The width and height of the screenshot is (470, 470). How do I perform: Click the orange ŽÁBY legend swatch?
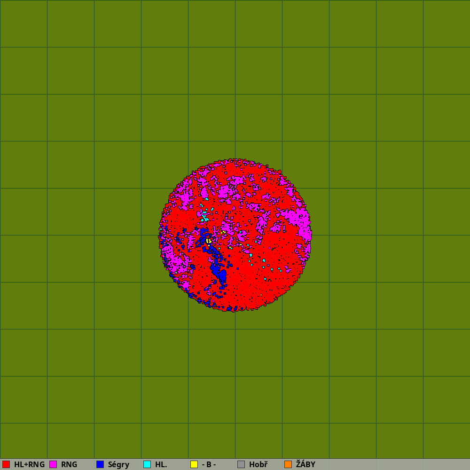288,464
